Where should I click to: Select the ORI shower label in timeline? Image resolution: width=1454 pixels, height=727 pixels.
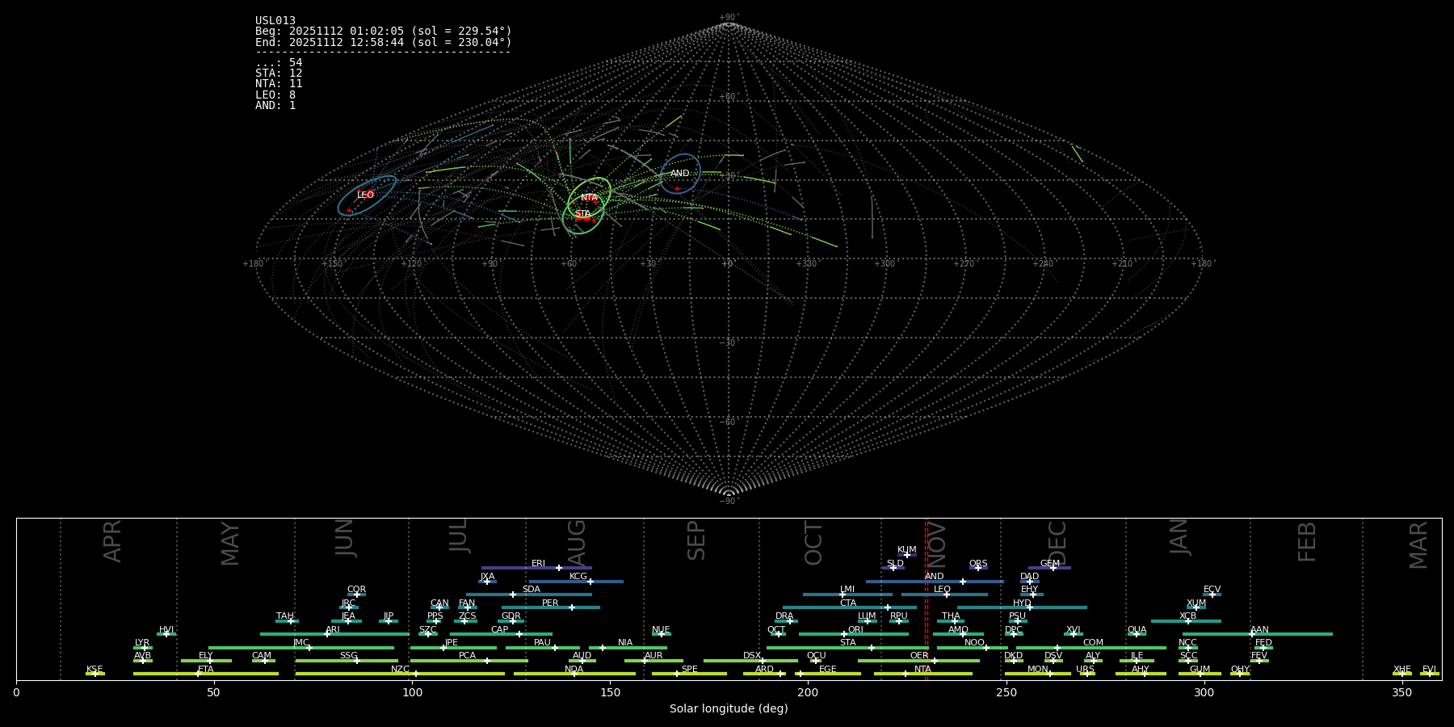(x=855, y=630)
